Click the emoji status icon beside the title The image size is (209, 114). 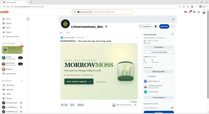pyautogui.click(x=106, y=26)
